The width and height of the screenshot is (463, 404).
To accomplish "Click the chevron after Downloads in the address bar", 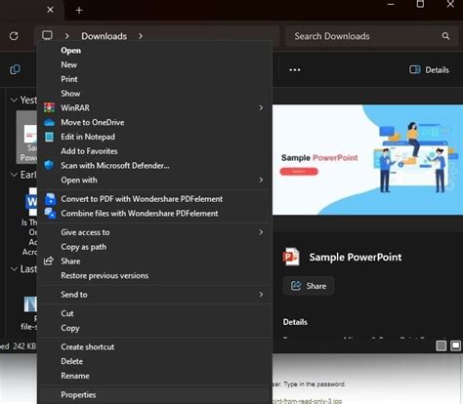I will 141,36.
